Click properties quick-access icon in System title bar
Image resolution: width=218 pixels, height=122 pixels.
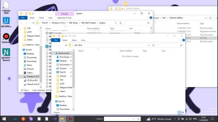tap(26, 14)
